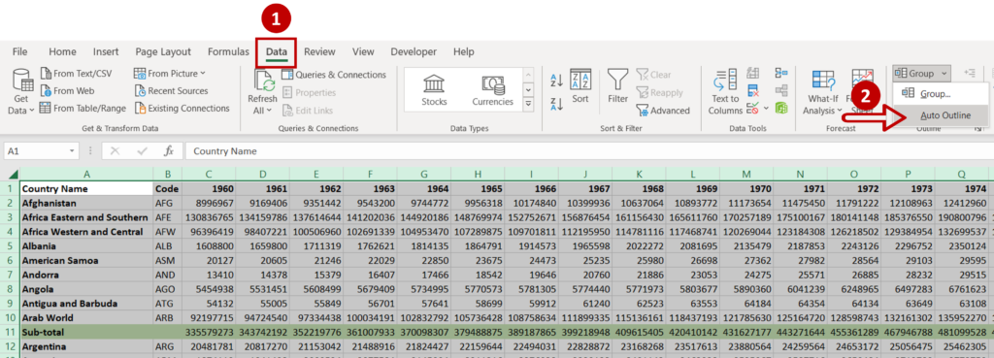Viewport: 994px width, 358px height.
Task: Select the From Text/CSV icon
Action: coord(46,74)
